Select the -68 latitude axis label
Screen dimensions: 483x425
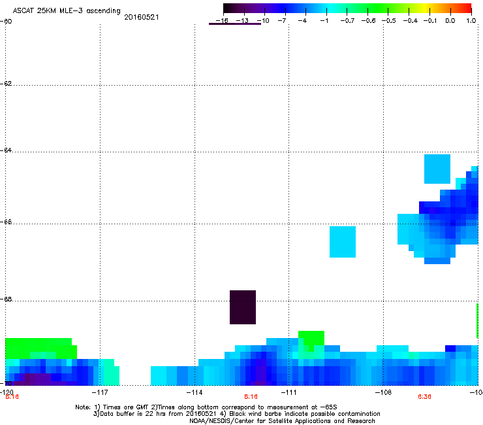click(x=6, y=299)
